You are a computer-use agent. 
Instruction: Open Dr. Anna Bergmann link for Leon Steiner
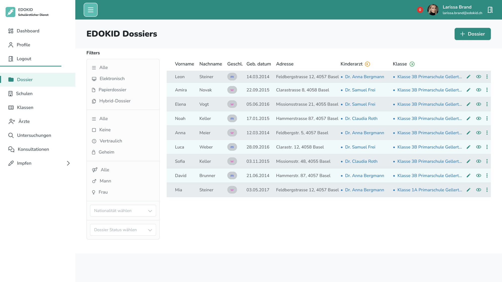[x=364, y=77]
